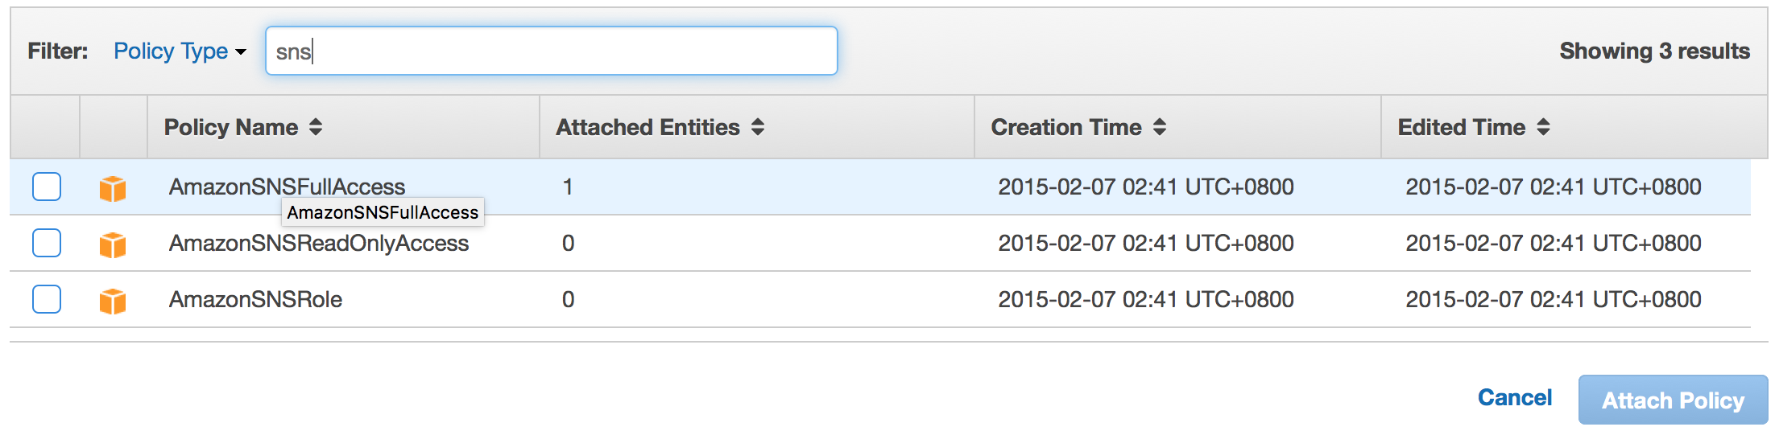Check the AmazonSNSFullAccess policy checkbox
Viewport: 1775px width, 431px height.
pos(47,187)
